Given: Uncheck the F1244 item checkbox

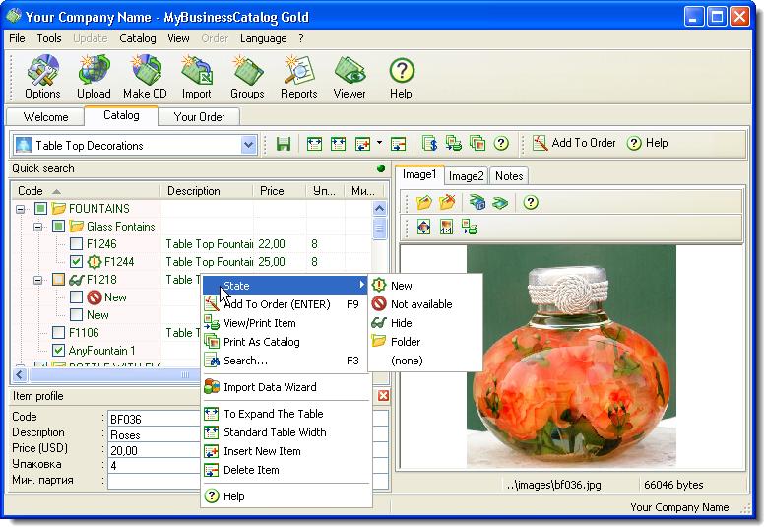Looking at the screenshot, I should click(x=76, y=262).
